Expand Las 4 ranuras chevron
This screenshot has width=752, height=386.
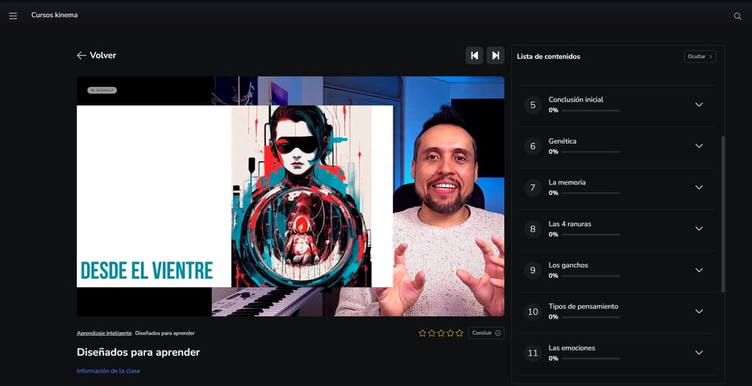(700, 229)
